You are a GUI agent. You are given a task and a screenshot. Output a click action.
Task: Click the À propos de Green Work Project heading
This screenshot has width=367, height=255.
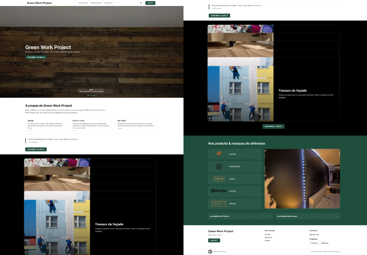49,105
